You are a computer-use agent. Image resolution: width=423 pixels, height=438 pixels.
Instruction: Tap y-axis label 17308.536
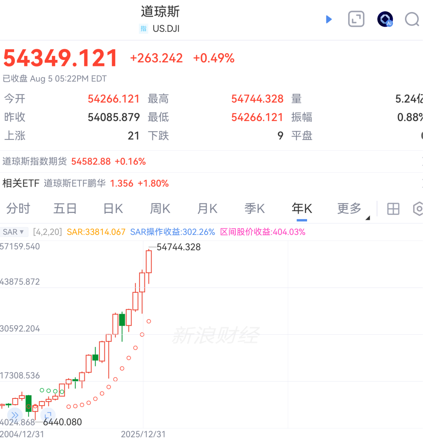click(x=20, y=375)
